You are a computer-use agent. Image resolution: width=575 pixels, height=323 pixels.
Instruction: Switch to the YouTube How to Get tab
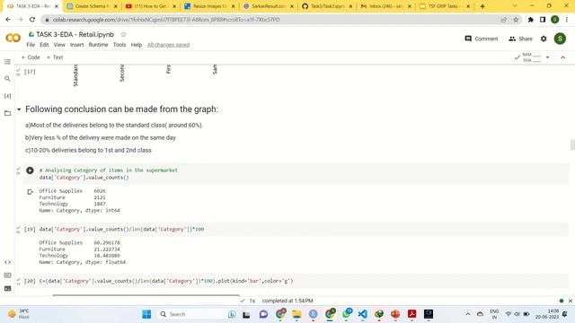[x=150, y=6]
